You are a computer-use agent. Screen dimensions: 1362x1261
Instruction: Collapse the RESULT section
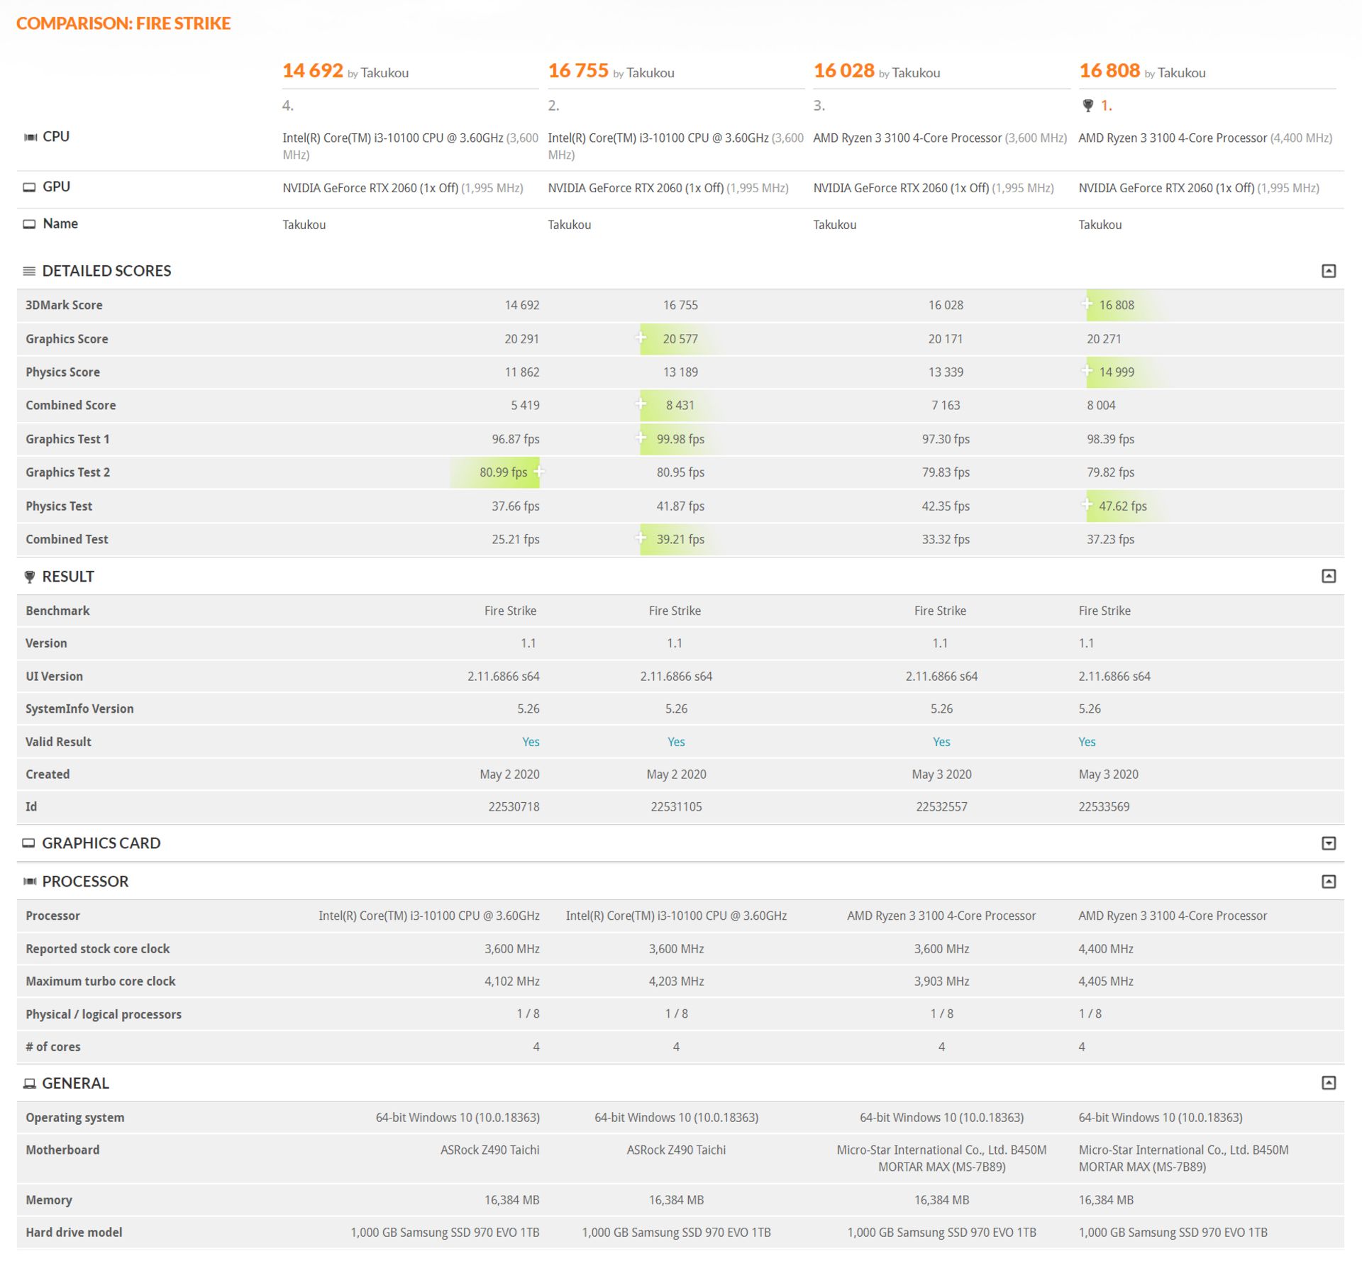1329,577
